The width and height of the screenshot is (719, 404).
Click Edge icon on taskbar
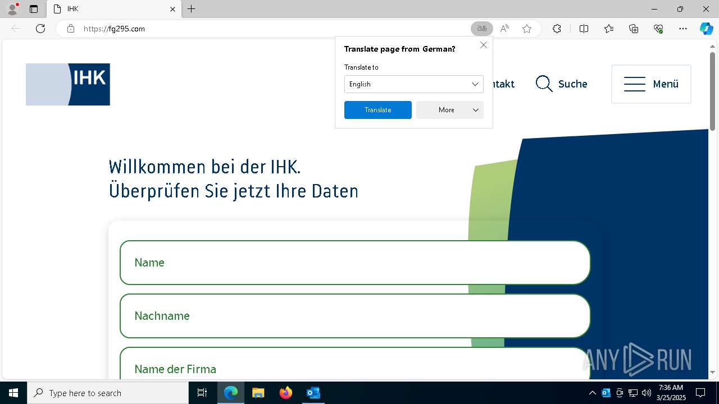[x=231, y=393]
